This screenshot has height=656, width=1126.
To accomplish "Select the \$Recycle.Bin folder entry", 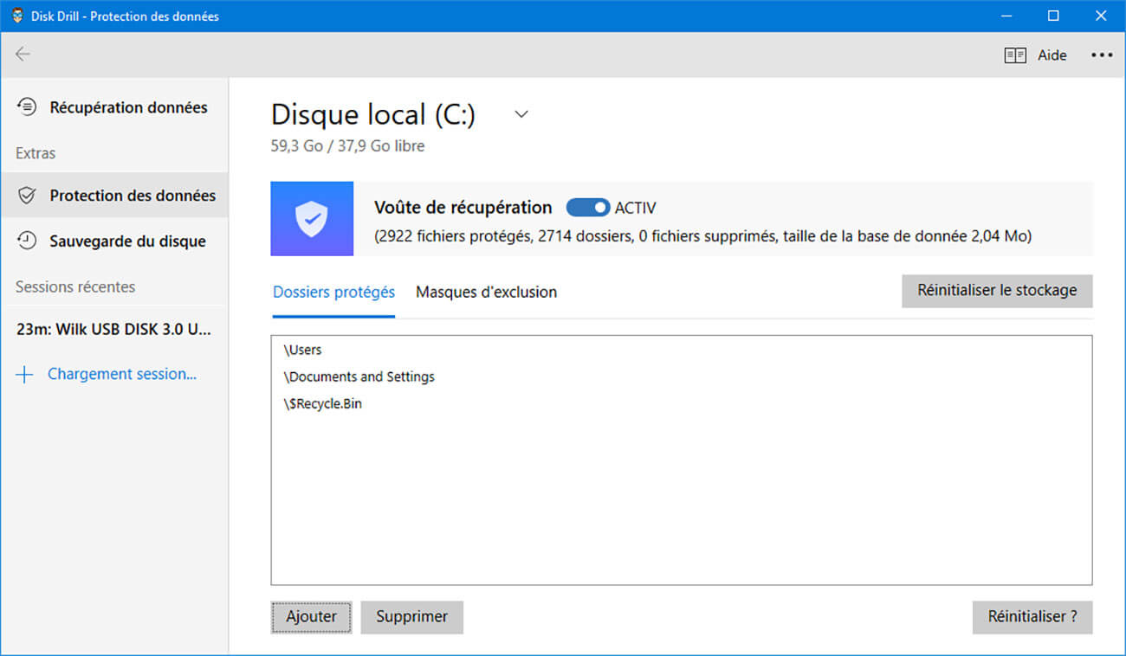I will coord(322,403).
